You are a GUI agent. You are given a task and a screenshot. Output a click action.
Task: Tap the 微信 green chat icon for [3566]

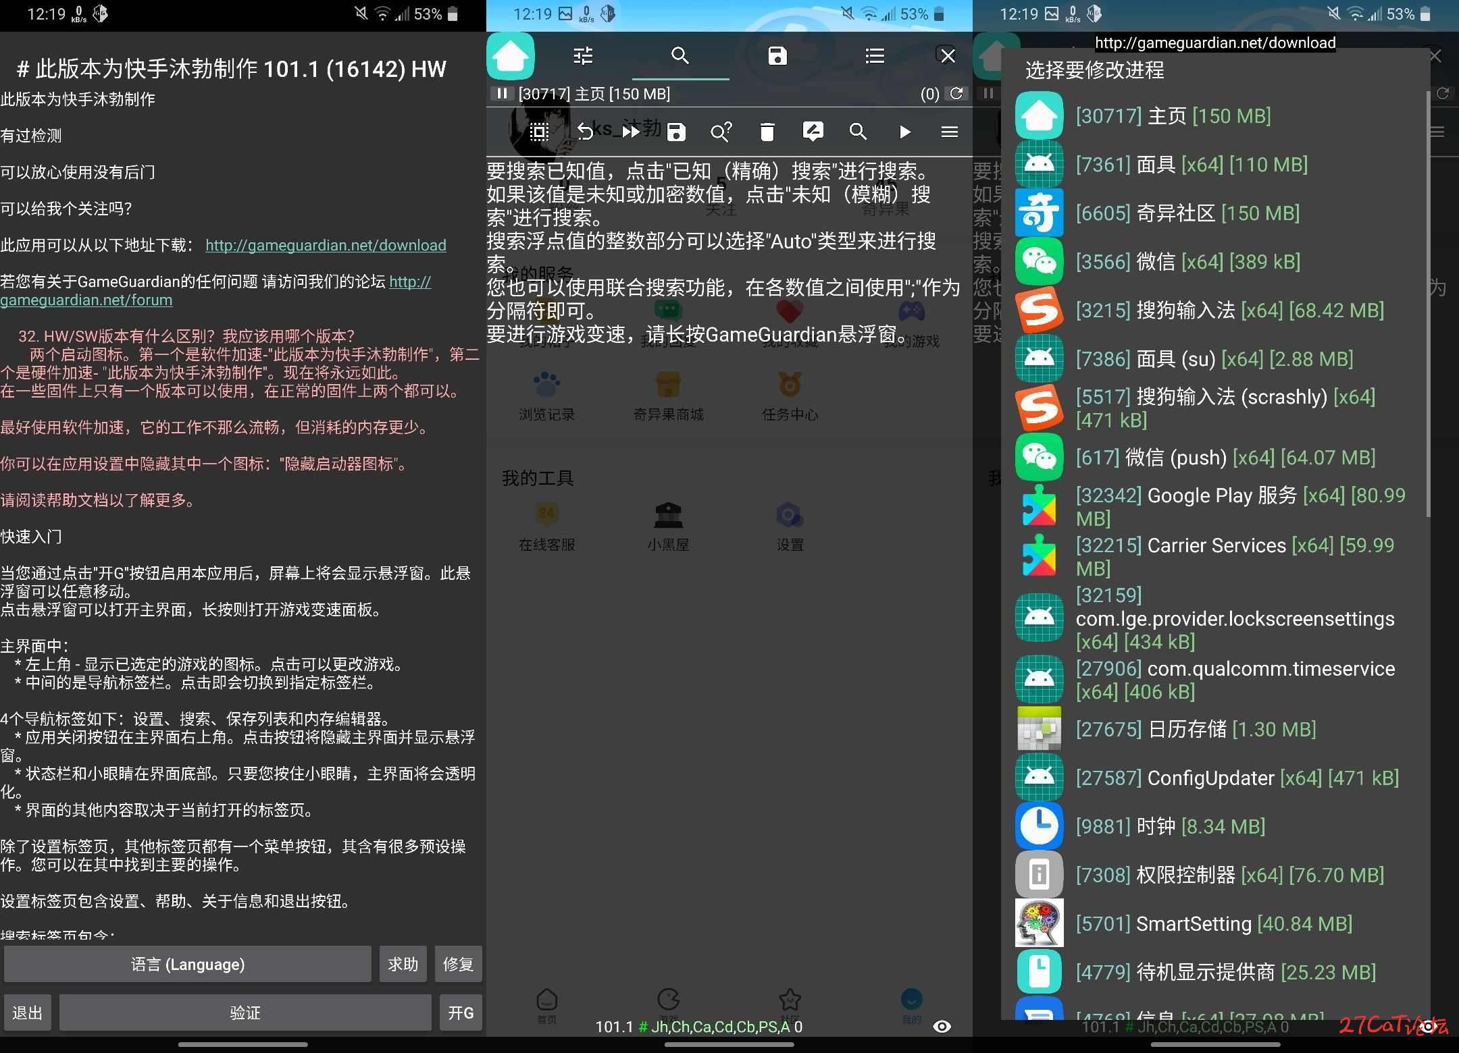(1039, 261)
